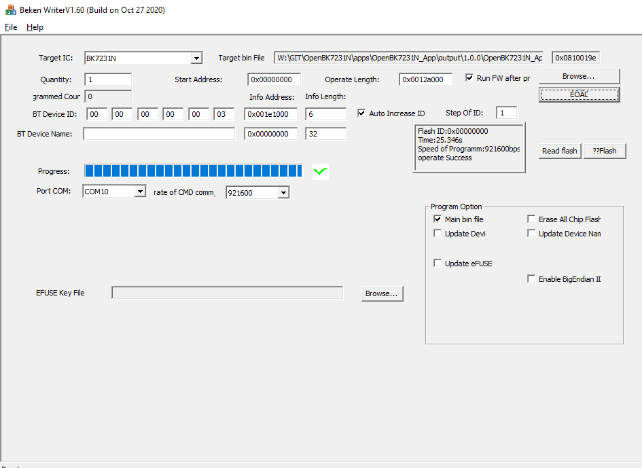Click the last BT Device ID byte 03
This screenshot has width=642, height=468.
(224, 114)
